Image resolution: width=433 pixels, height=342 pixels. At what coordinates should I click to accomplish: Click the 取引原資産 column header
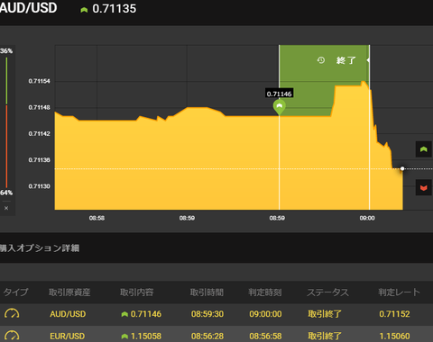click(x=69, y=292)
